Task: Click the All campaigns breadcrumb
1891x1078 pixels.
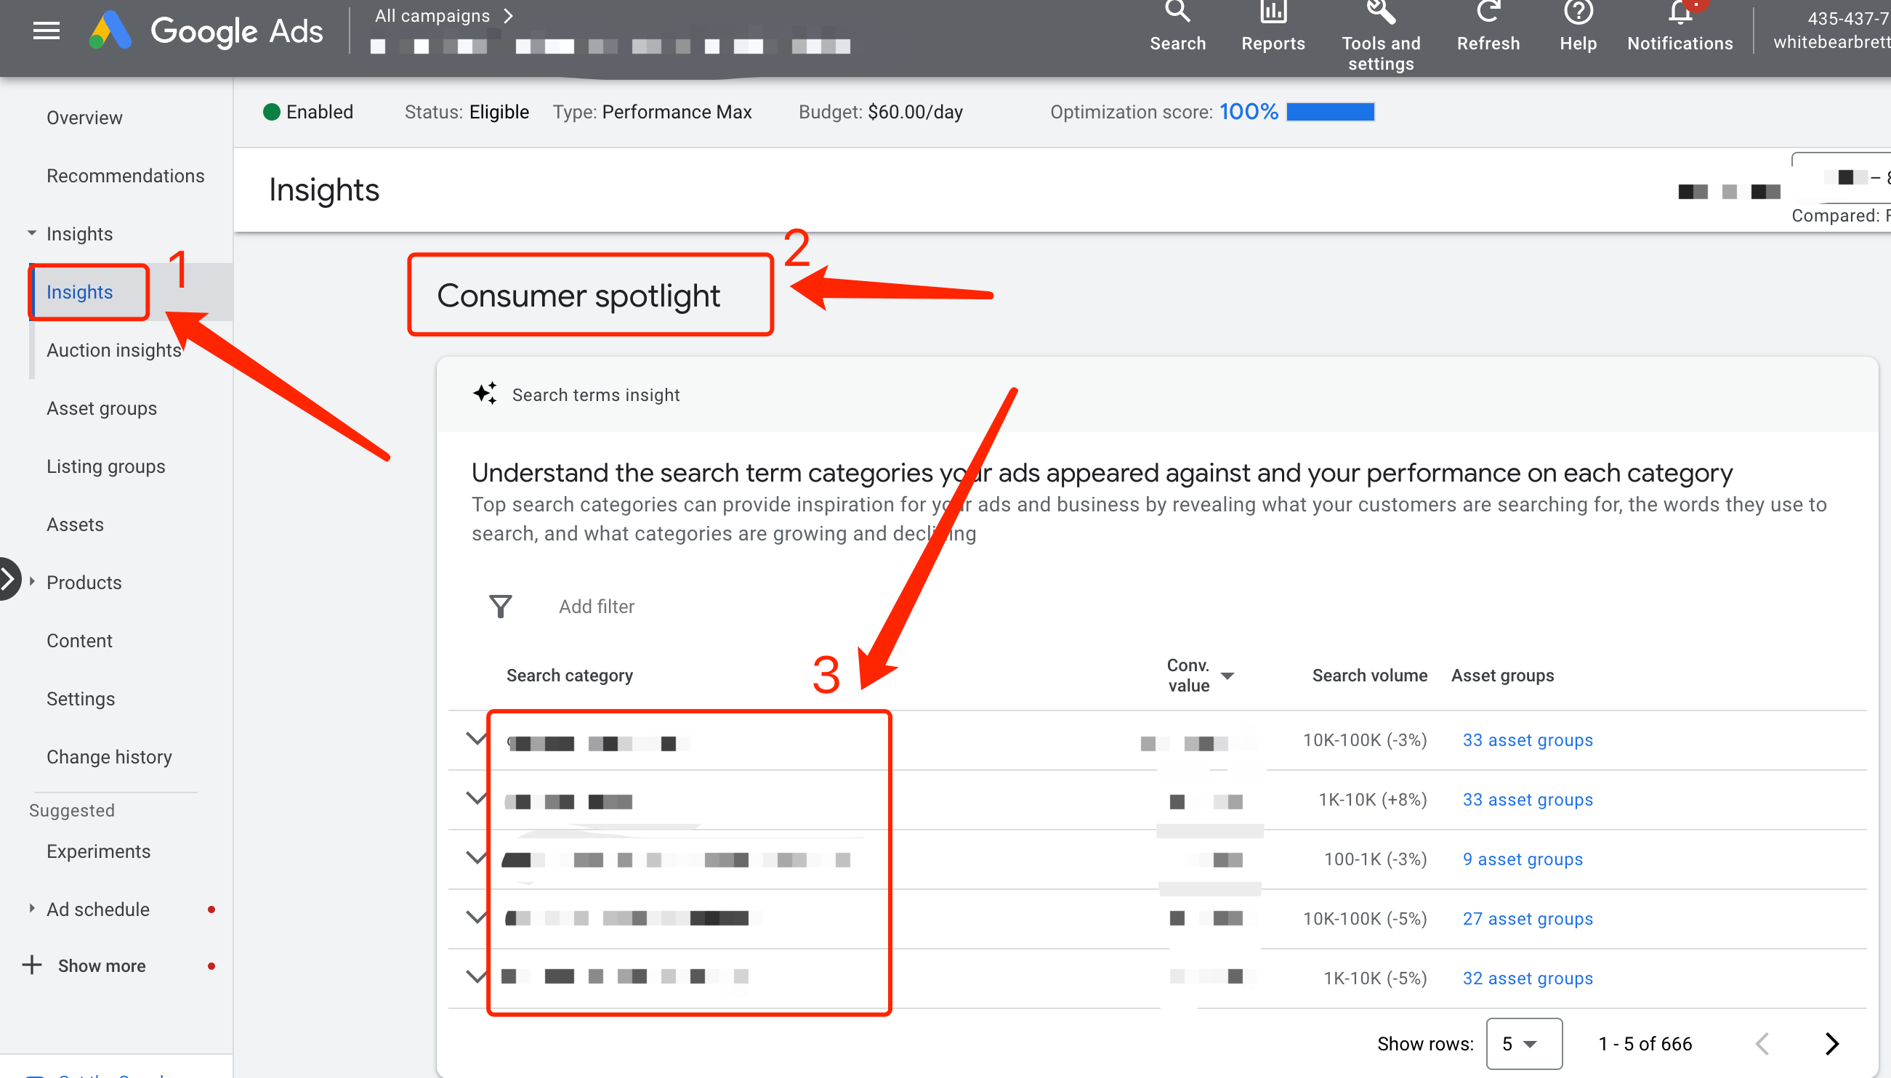Action: [432, 15]
